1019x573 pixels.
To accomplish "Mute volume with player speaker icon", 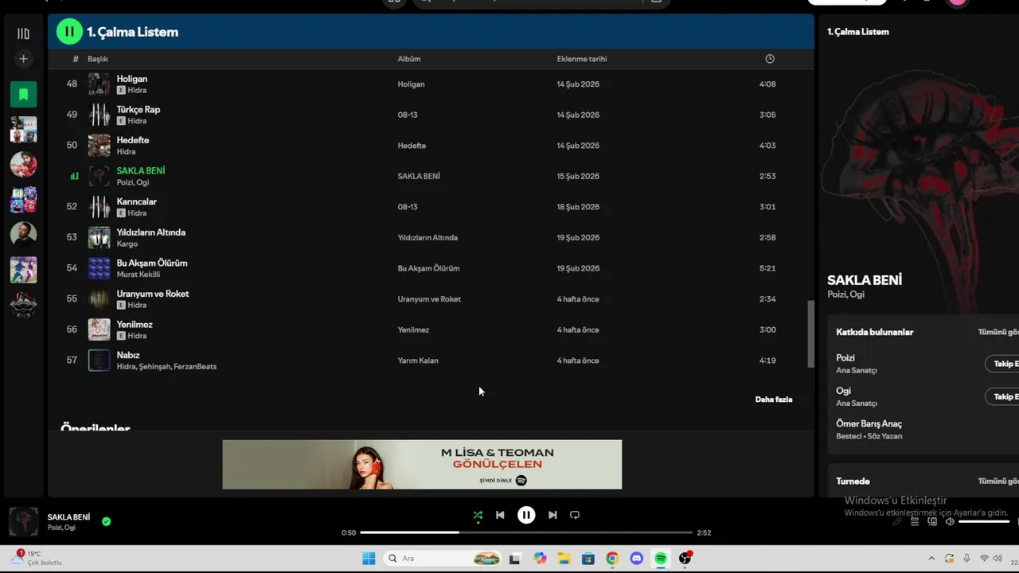I will [x=950, y=522].
